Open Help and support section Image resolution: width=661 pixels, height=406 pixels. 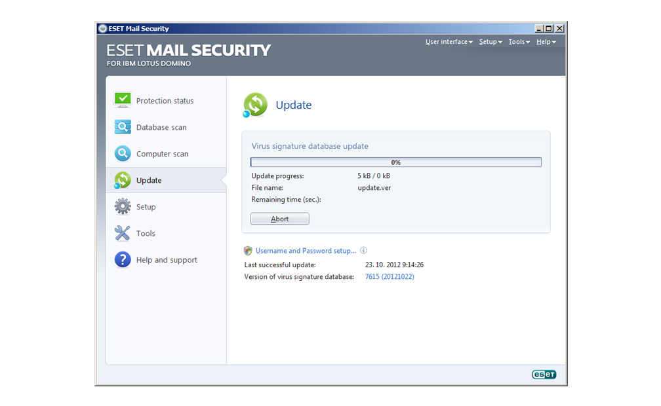(x=166, y=259)
